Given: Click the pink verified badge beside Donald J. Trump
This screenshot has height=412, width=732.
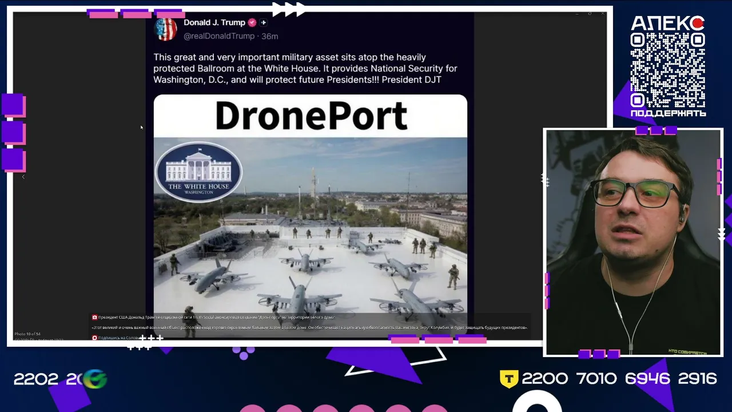Looking at the screenshot, I should click(x=252, y=23).
